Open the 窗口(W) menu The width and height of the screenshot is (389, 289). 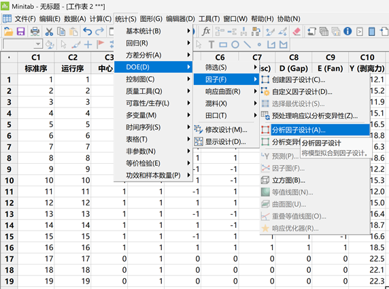click(x=235, y=19)
